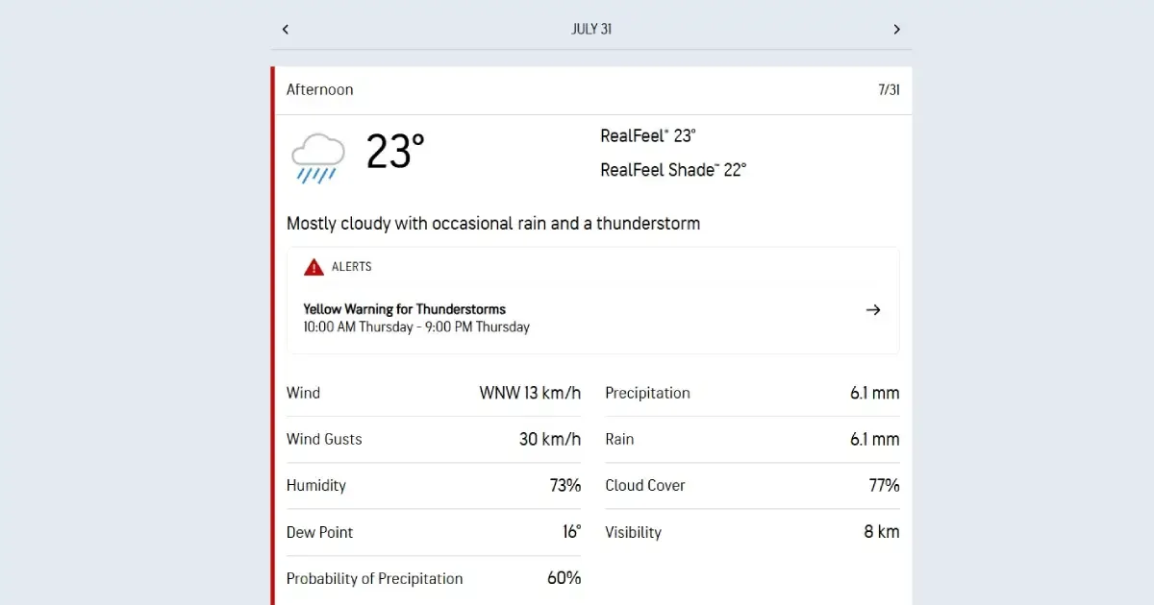The width and height of the screenshot is (1154, 605).
Task: Click the 30 km/h gusts value
Action: pos(550,439)
